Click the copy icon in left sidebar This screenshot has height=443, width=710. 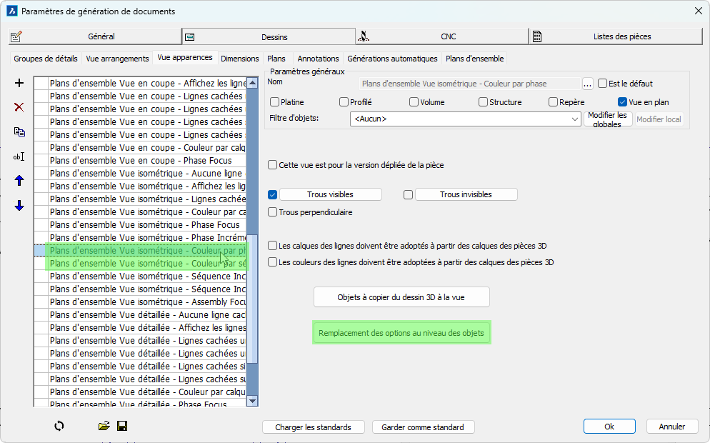click(x=19, y=131)
